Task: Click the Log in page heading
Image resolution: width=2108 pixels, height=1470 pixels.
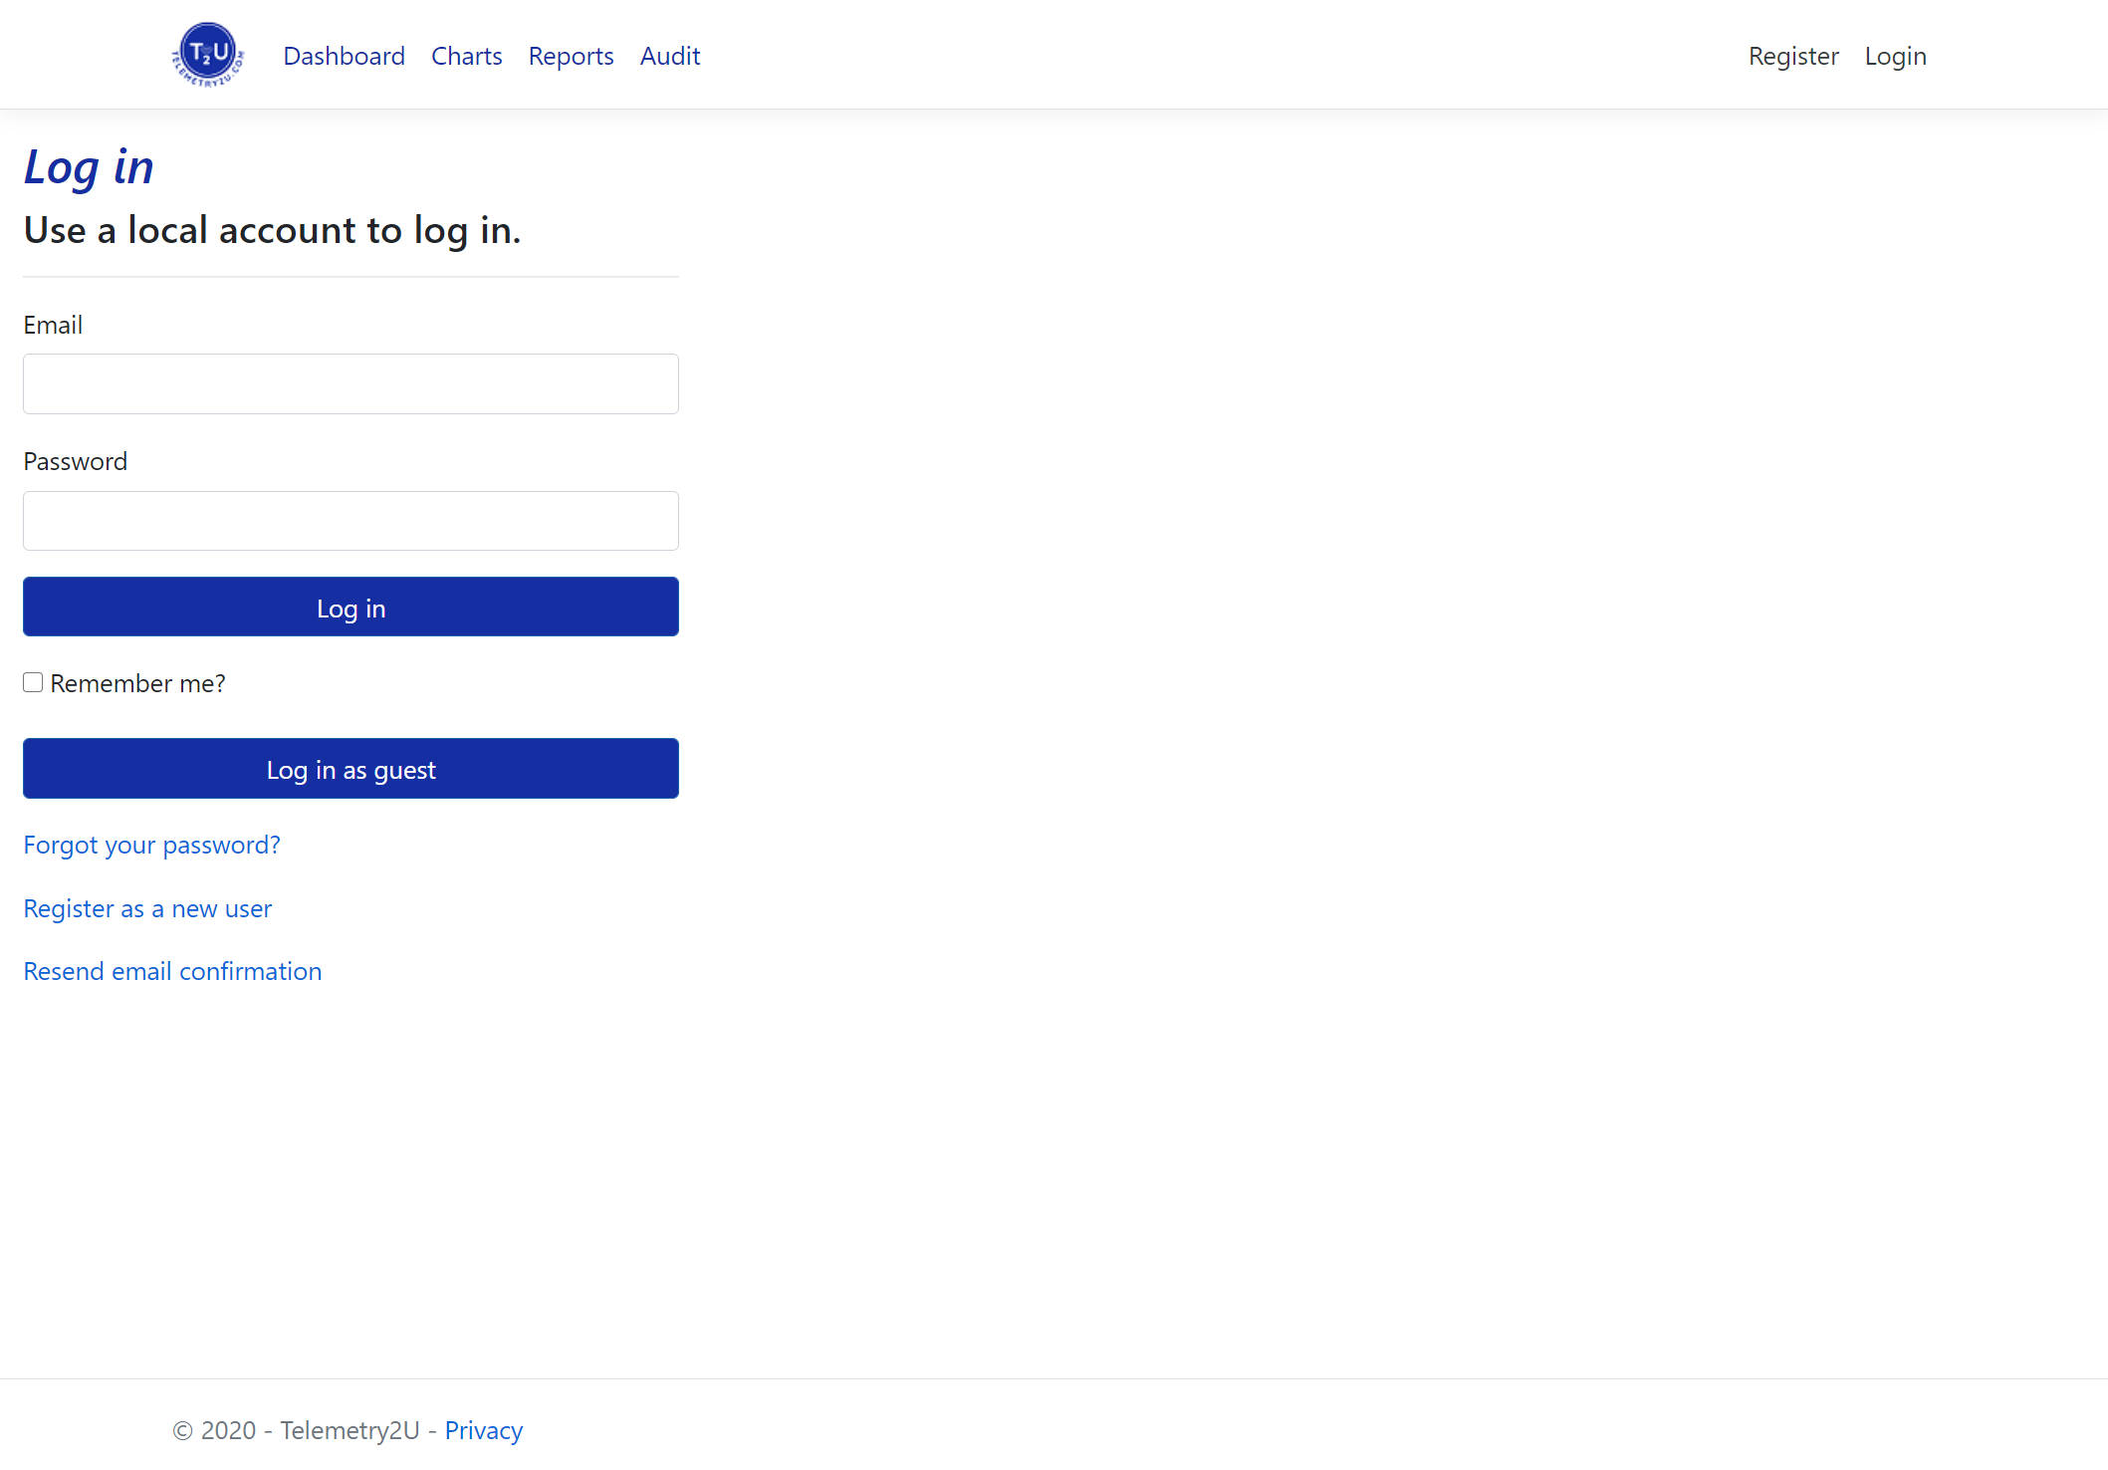Action: tap(89, 166)
